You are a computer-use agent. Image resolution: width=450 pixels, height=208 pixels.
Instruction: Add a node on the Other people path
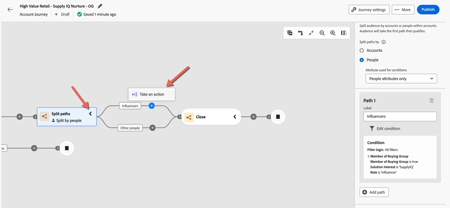pos(152,128)
